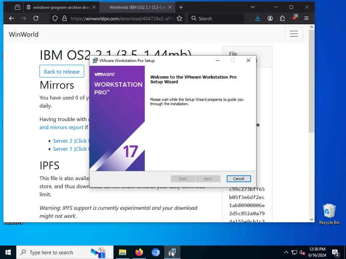The height and width of the screenshot is (259, 346).
Task: Open the Firefox extensions puzzle icon
Action: pyautogui.click(x=282, y=19)
